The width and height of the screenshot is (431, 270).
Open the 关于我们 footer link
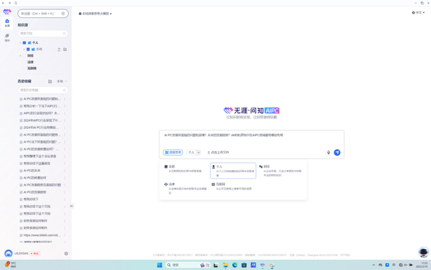pyautogui.click(x=345, y=255)
